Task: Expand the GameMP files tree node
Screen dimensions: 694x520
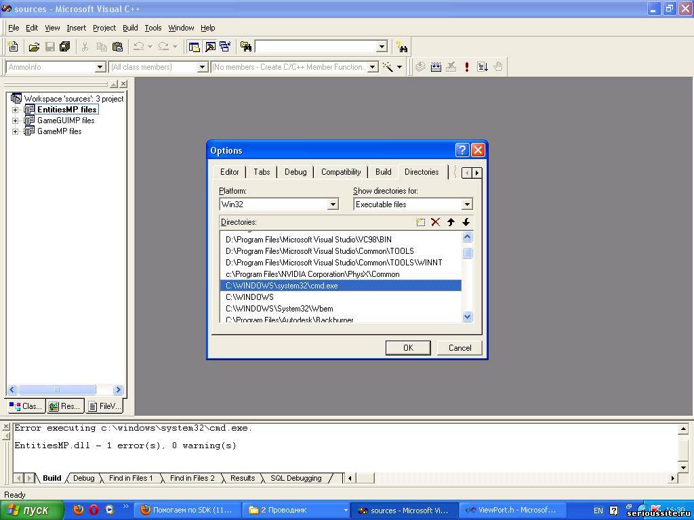Action: point(16,131)
